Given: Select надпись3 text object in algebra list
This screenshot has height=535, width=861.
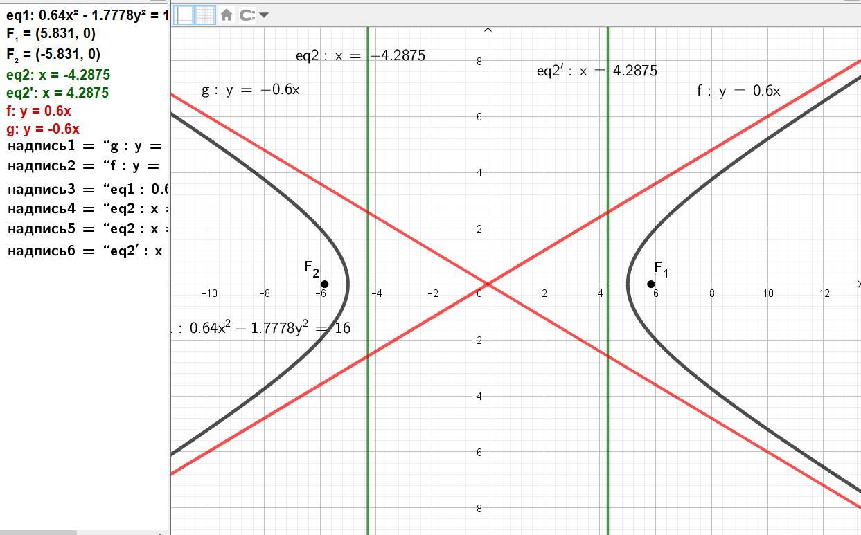Looking at the screenshot, I should tap(88, 189).
